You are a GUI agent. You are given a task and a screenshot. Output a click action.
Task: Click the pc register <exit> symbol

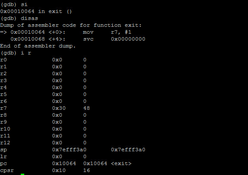click(x=121, y=163)
